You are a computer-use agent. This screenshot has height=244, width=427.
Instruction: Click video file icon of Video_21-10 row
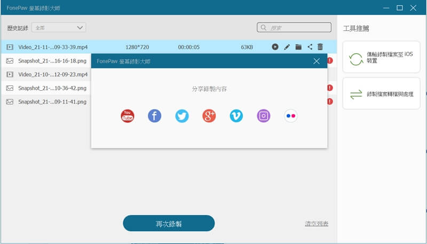(x=10, y=74)
